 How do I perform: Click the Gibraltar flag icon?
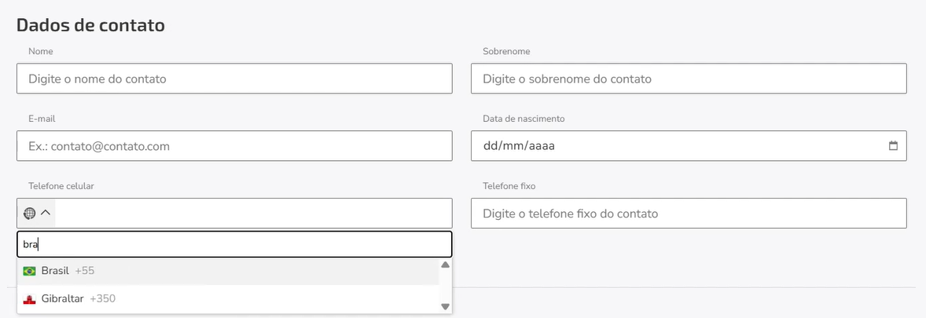click(x=29, y=298)
